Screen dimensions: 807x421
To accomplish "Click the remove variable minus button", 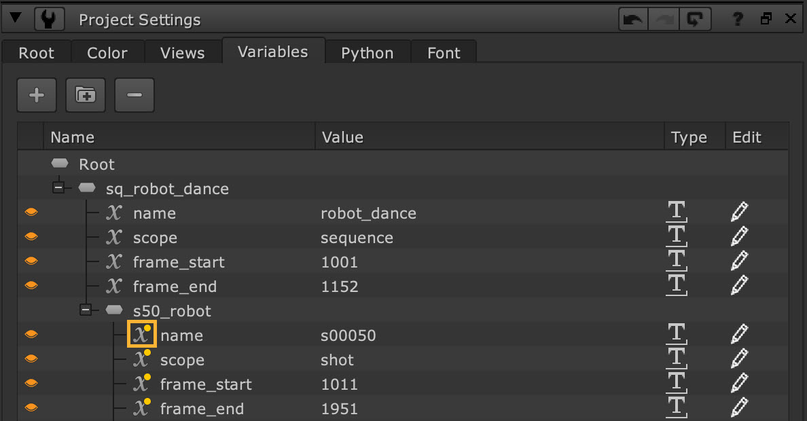I will tap(134, 95).
